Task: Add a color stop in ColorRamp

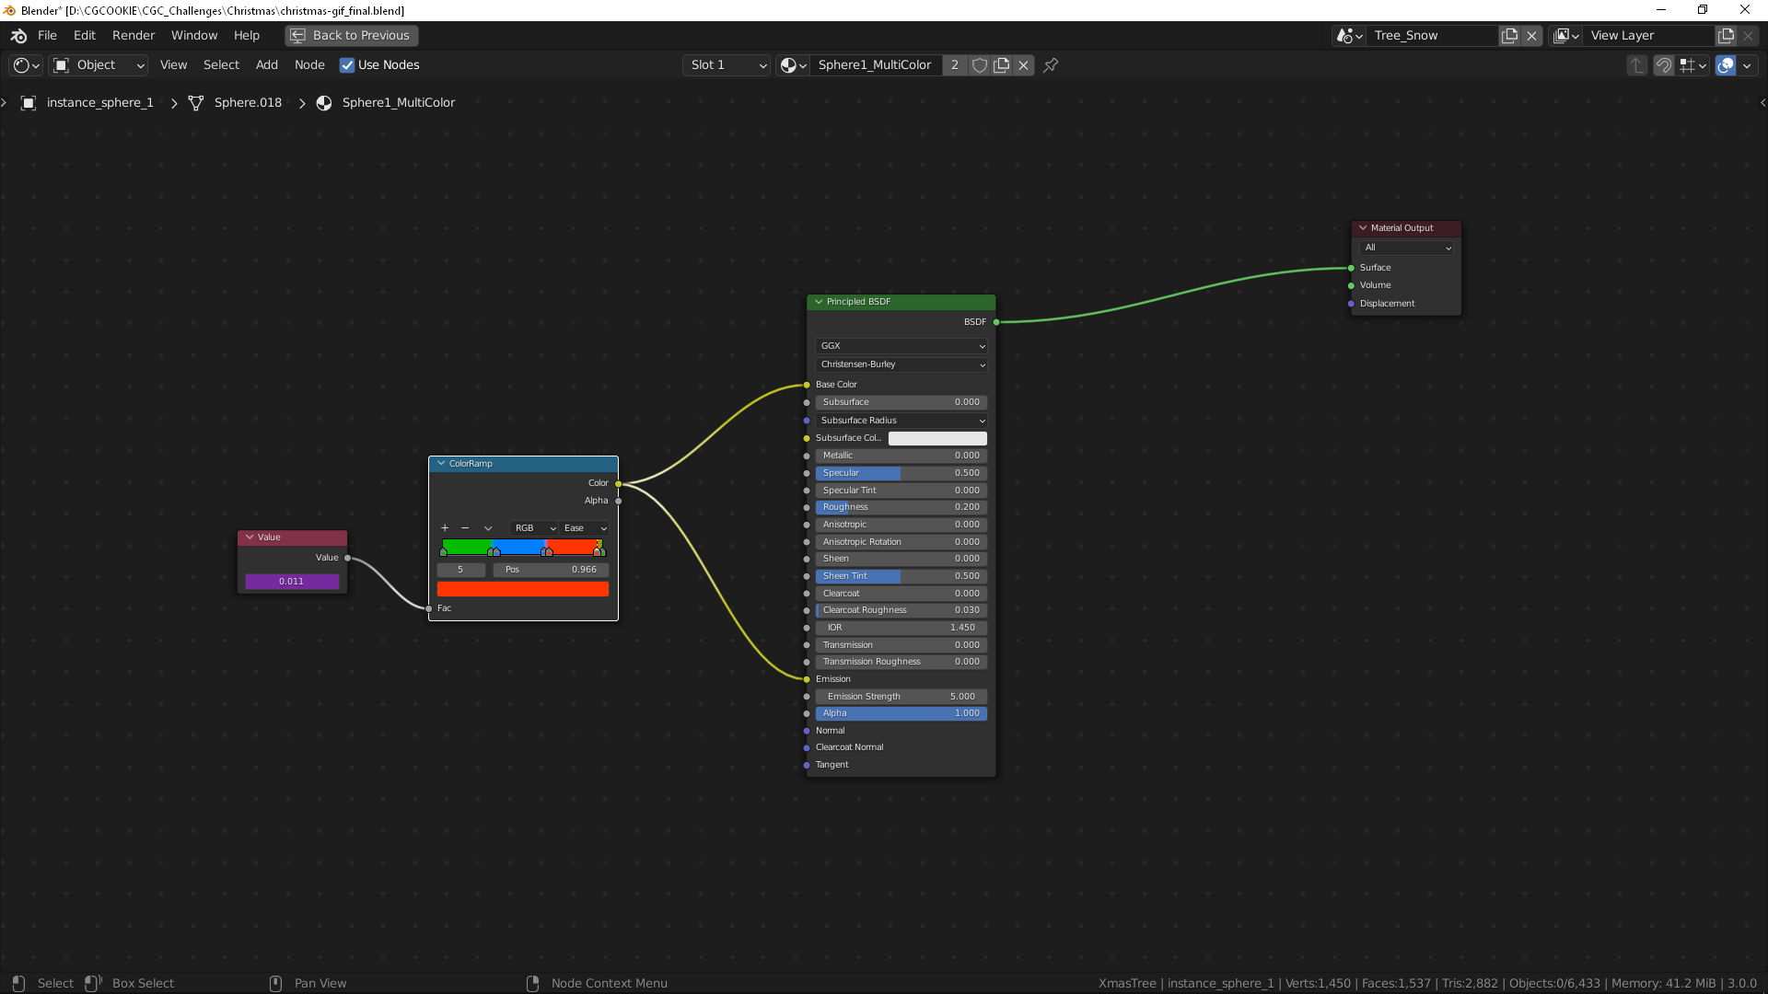Action: coord(445,528)
